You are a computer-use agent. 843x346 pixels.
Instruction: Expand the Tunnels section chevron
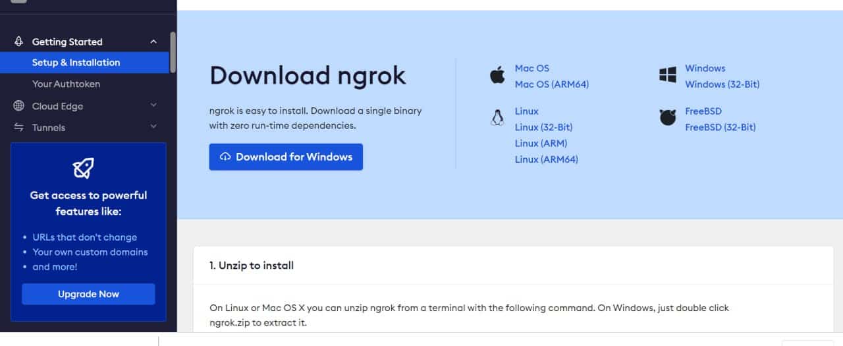click(153, 127)
